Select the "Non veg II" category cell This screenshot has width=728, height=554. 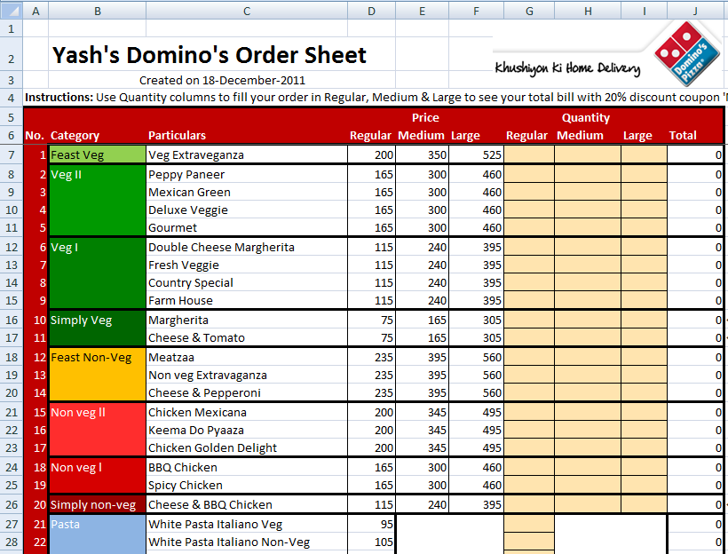[98, 430]
